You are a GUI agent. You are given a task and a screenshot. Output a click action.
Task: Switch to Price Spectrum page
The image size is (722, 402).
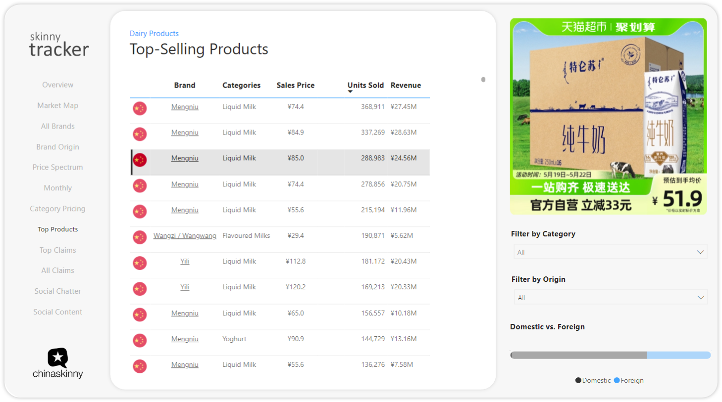click(x=57, y=167)
